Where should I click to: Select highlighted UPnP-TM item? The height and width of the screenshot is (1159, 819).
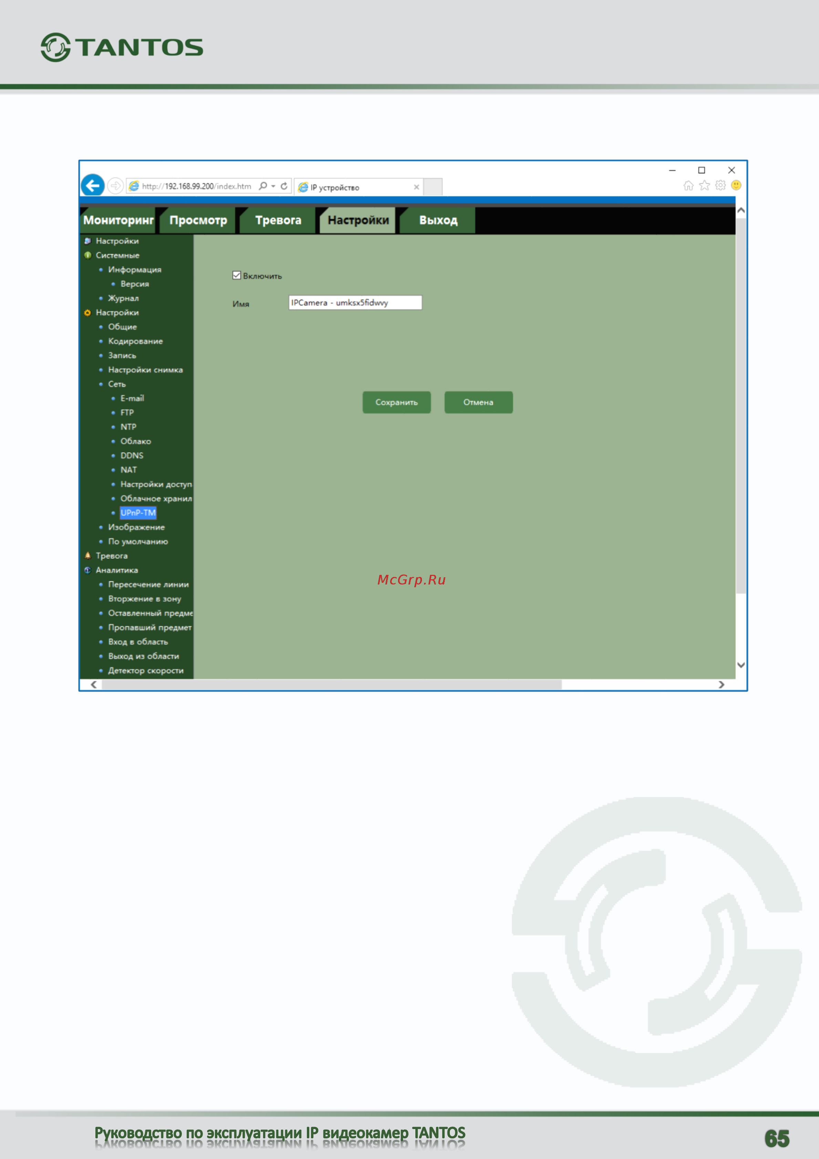138,513
